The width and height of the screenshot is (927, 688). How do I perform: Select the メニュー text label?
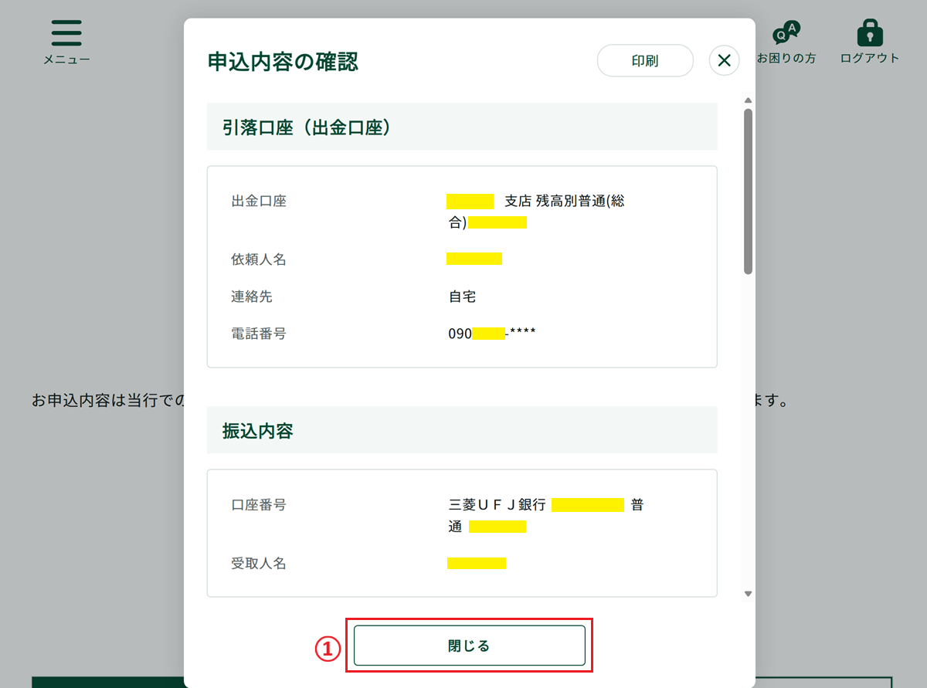coord(66,59)
